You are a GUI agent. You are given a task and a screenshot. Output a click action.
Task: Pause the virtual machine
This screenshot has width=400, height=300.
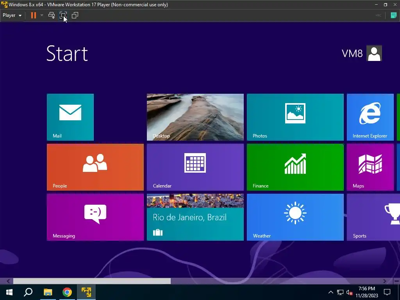pos(34,15)
